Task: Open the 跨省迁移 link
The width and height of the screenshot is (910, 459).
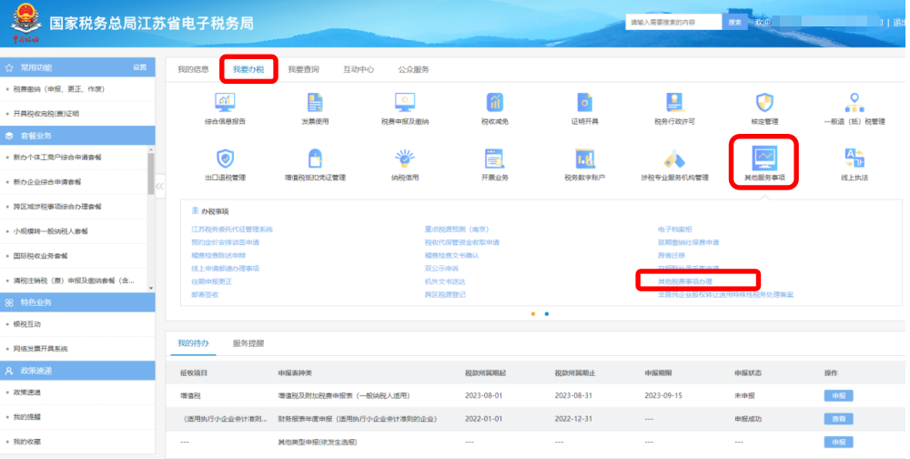Action: point(672,255)
